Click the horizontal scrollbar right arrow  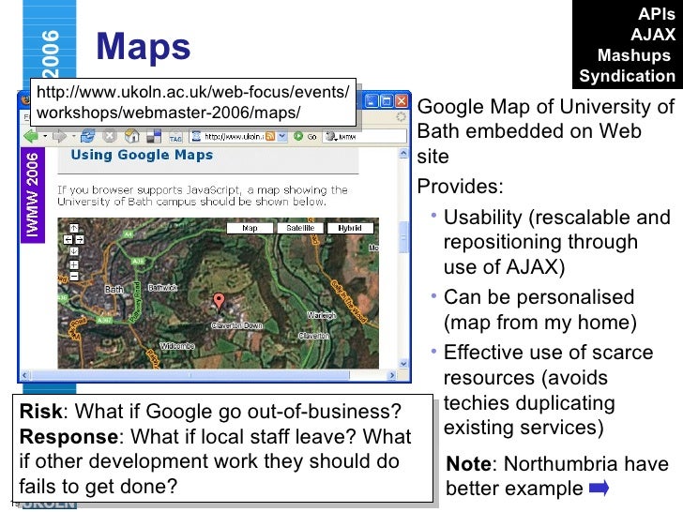click(392, 375)
